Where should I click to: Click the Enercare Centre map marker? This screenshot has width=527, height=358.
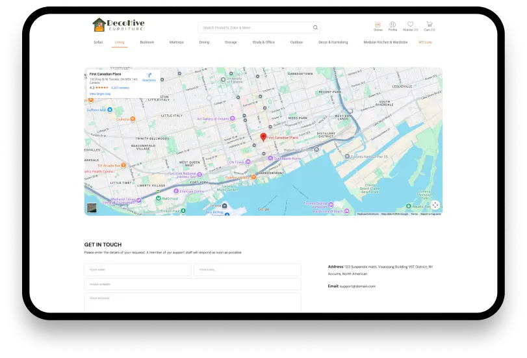[x=176, y=191]
